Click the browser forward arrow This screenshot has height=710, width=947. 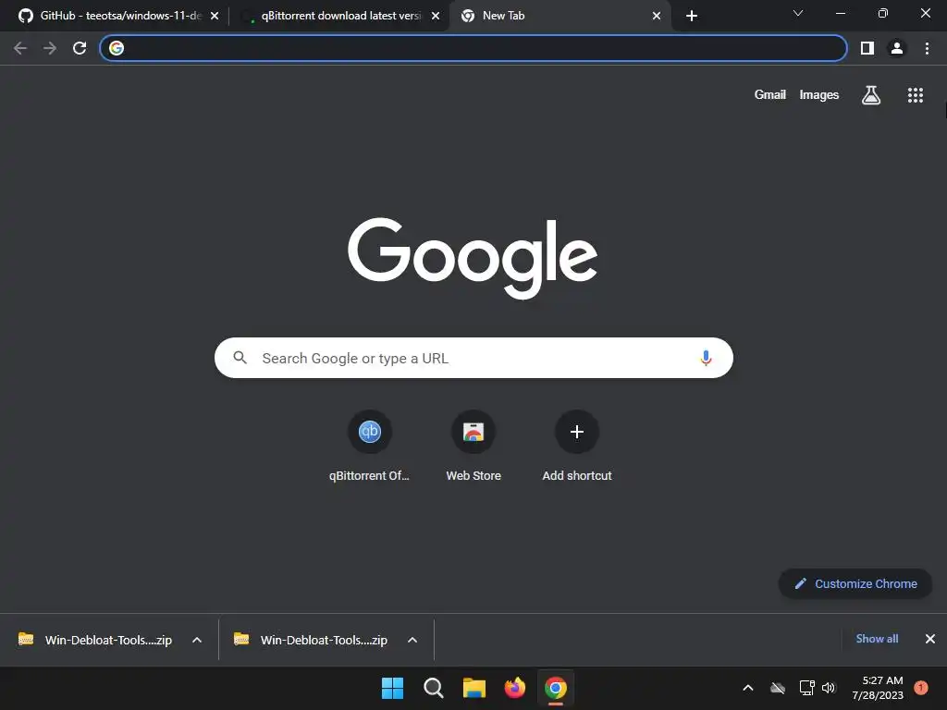coord(50,48)
